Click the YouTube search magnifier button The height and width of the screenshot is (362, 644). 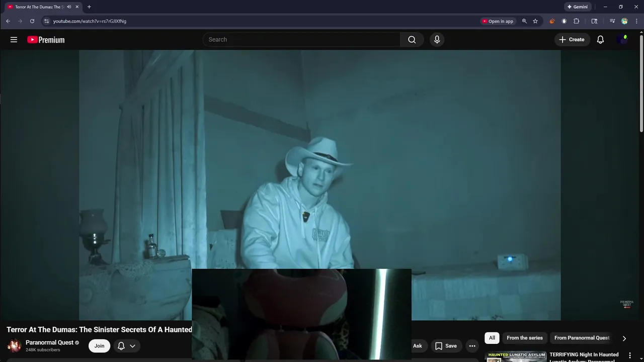[412, 40]
